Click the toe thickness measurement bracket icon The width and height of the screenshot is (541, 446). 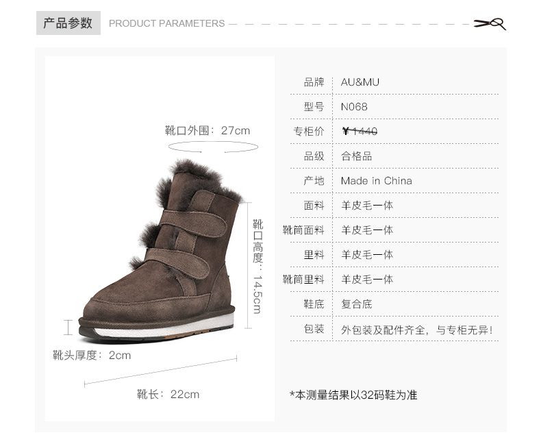(x=68, y=327)
